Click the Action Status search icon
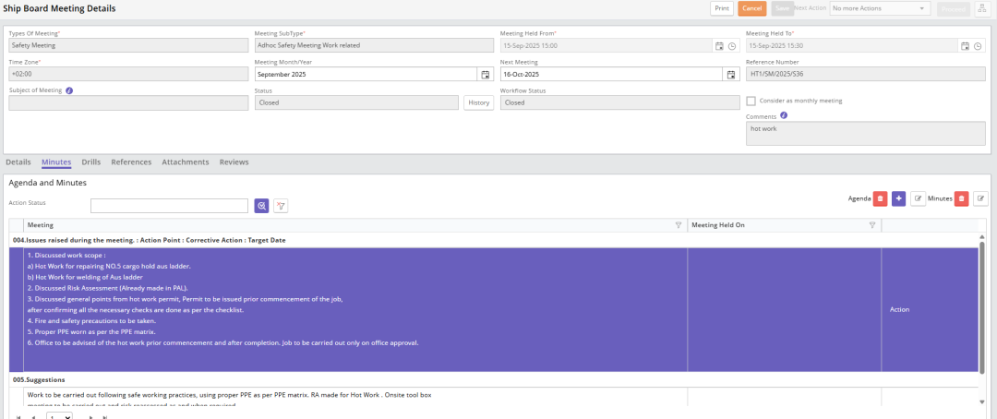The width and height of the screenshot is (997, 419). coord(262,206)
